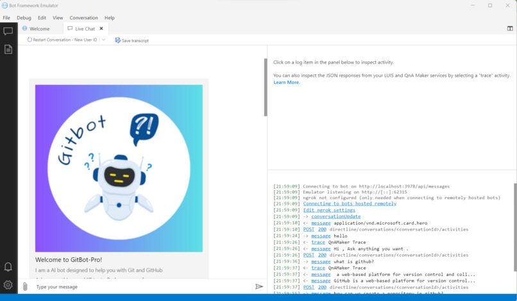The width and height of the screenshot is (517, 301).
Task: Click the chat panel vertical scrollbar
Action: click(266, 87)
